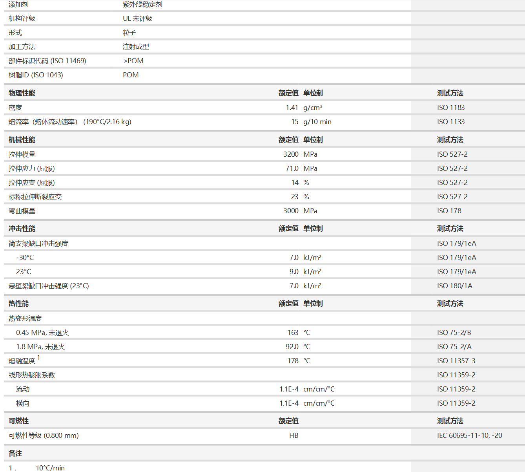Click the 备注 notes heading
The height and width of the screenshot is (472, 525).
point(15,454)
